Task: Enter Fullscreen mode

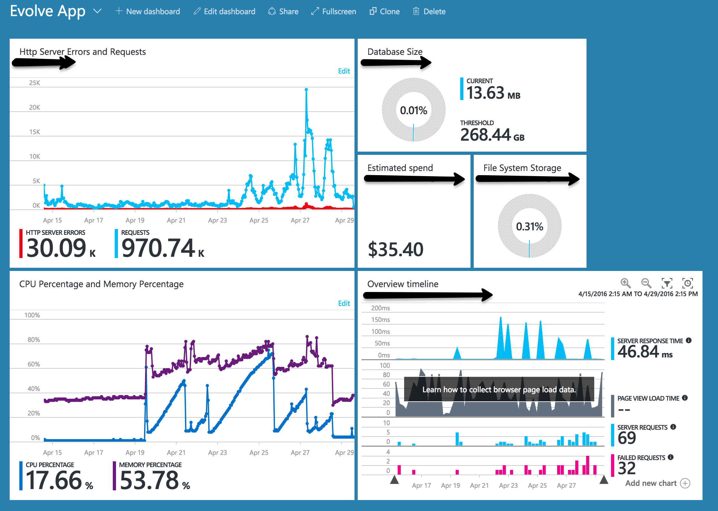Action: [334, 12]
